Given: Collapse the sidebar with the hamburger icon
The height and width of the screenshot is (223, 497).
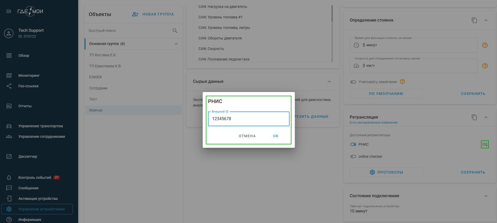Looking at the screenshot, I should point(9,11).
